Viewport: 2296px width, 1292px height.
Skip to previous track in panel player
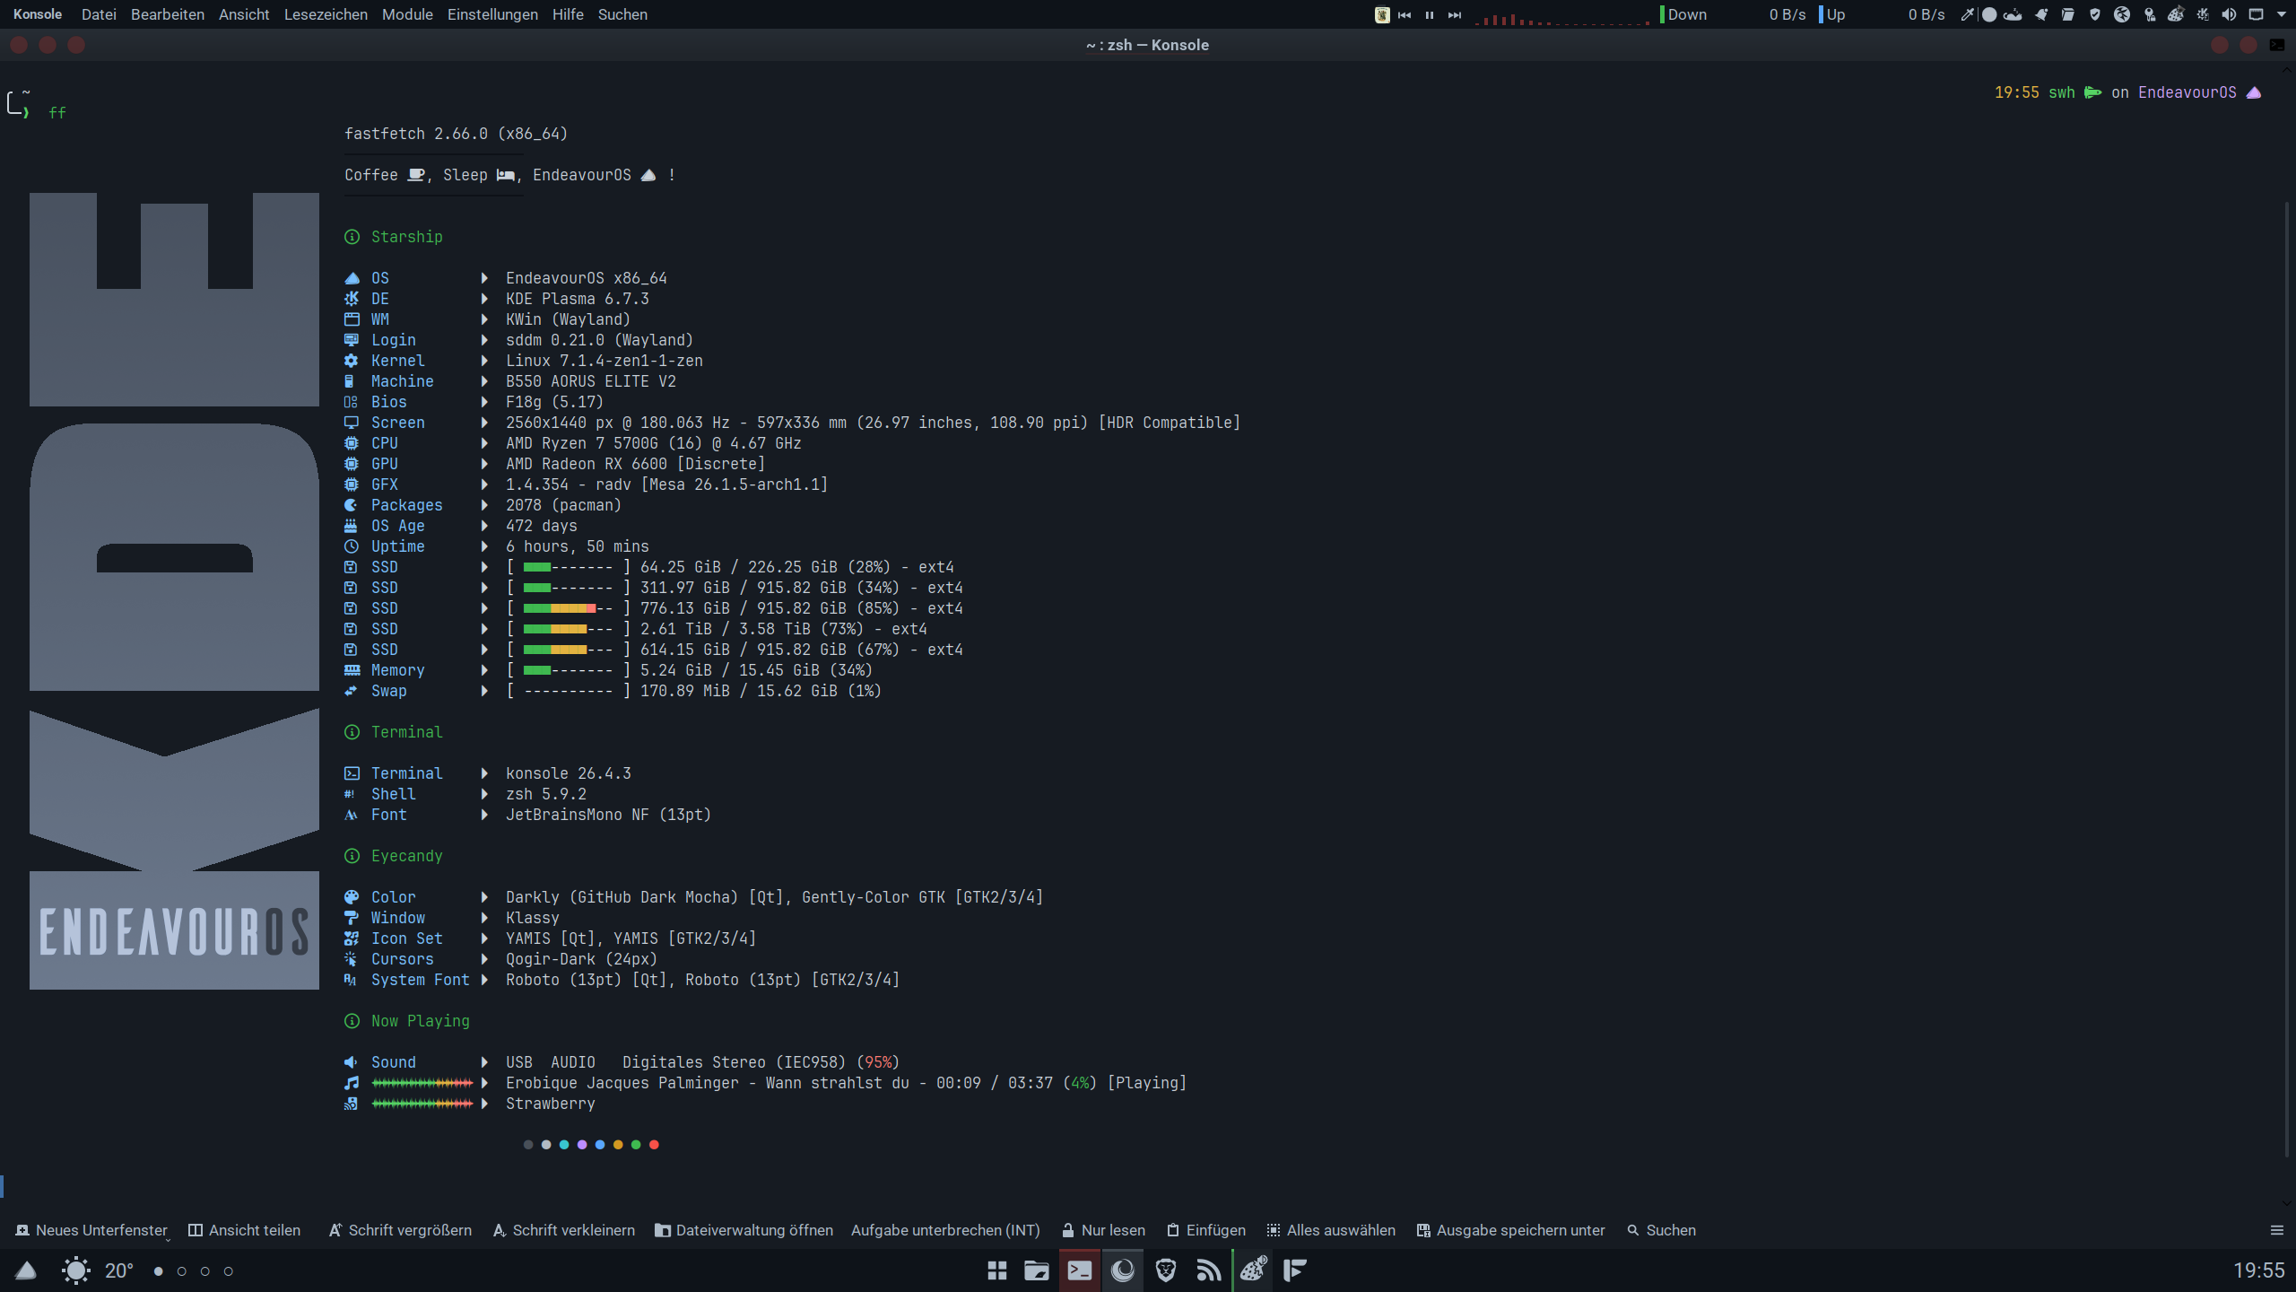coord(1405,14)
